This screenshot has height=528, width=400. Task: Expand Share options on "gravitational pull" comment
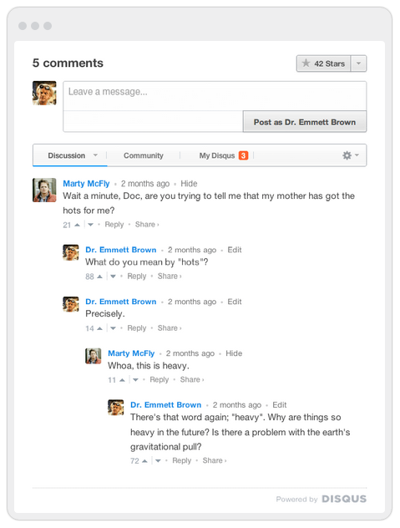click(x=215, y=460)
